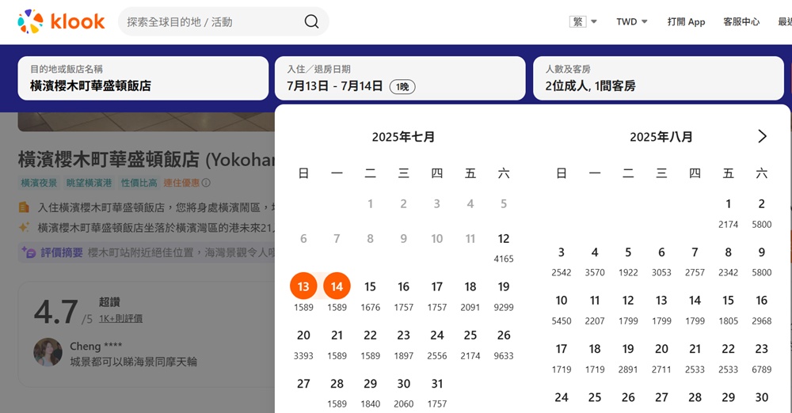Screen dimensions: 792x413
Task: Select July 27 on the calendar
Action: tap(303, 384)
